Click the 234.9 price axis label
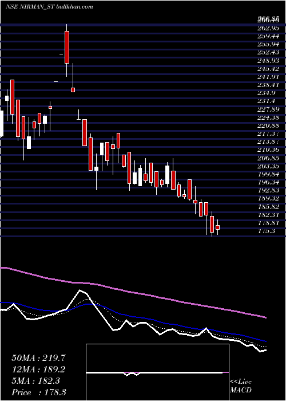Screen dimensions: 286x401 point(266,93)
